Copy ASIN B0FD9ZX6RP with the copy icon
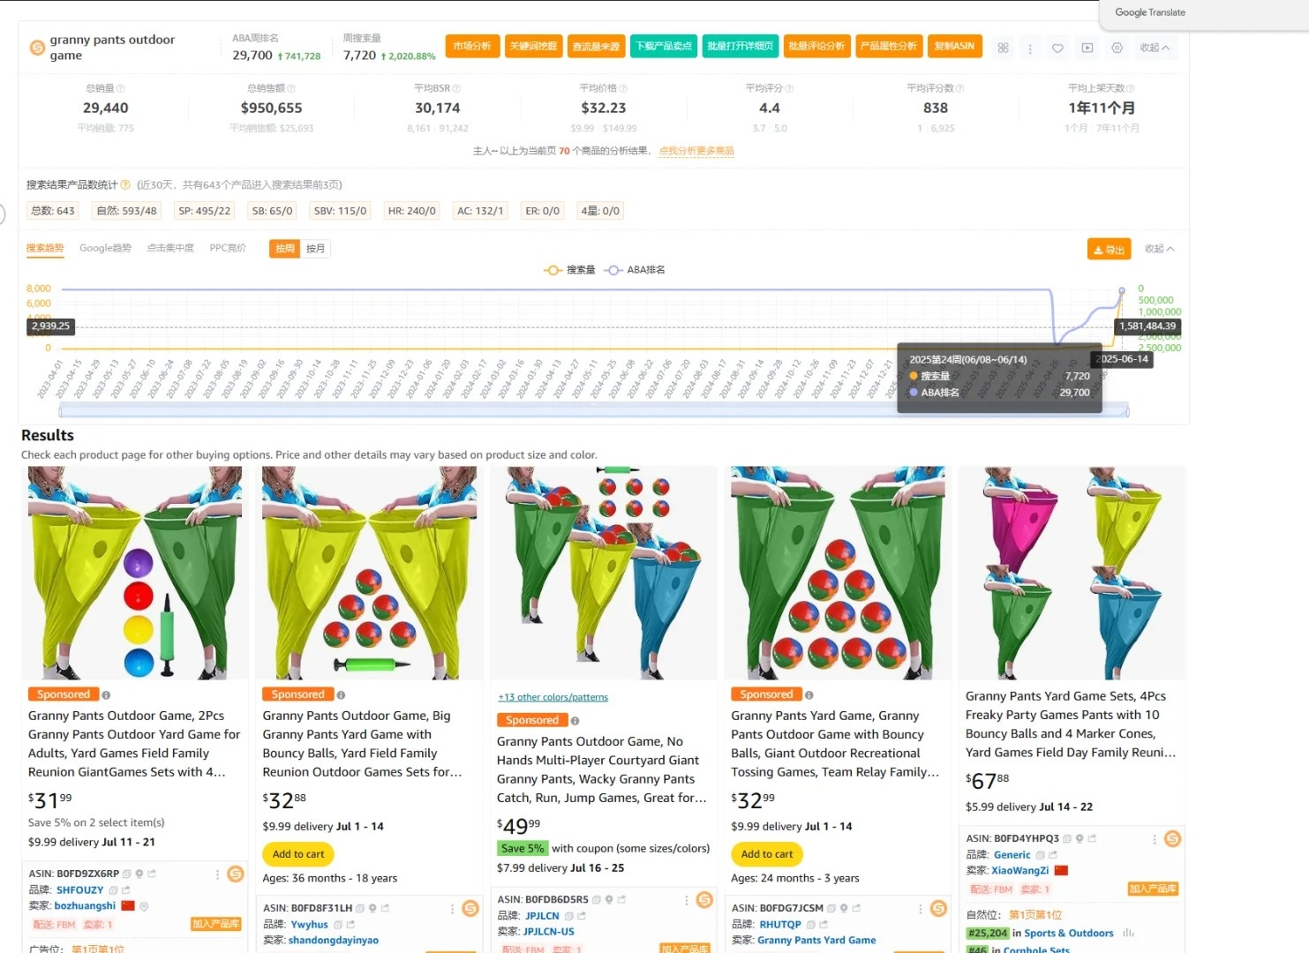This screenshot has height=953, width=1309. click(126, 874)
